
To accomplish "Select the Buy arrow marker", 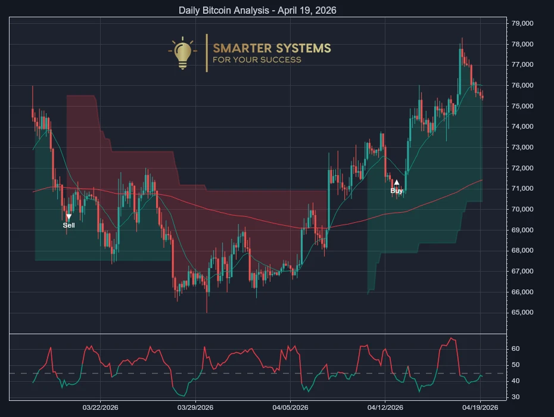I will click(x=396, y=182).
